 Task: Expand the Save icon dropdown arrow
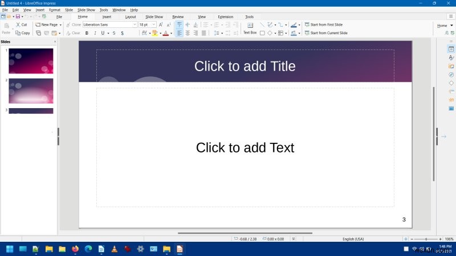click(x=22, y=16)
